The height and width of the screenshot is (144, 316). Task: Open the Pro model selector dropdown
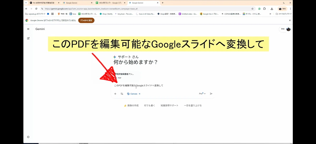202,94
